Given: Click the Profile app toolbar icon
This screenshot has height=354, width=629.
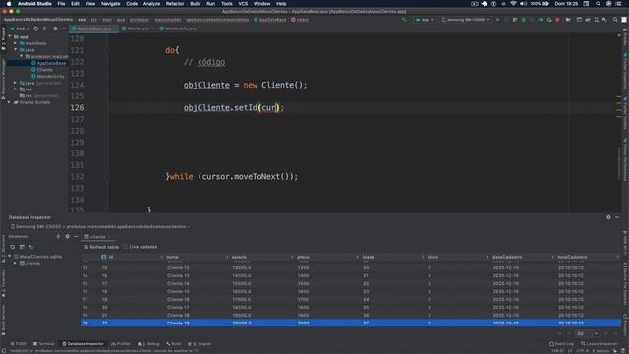Looking at the screenshot, I should [x=541, y=20].
